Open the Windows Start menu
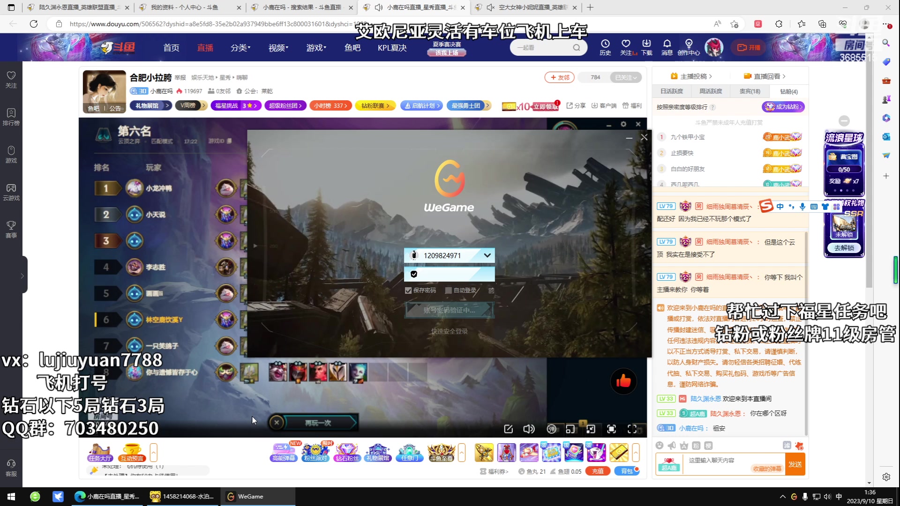900x506 pixels. coord(11,497)
